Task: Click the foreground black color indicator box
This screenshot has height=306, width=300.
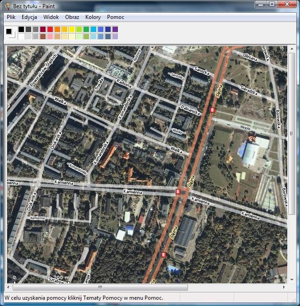Action: click(x=9, y=31)
